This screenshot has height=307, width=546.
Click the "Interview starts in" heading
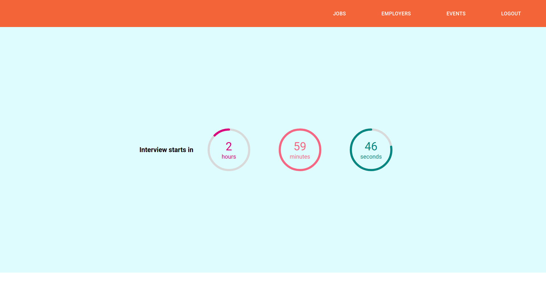(x=166, y=150)
